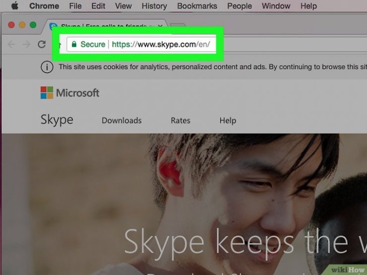Open the Bookmarks menu
The height and width of the screenshot is (275, 367).
[x=197, y=6]
